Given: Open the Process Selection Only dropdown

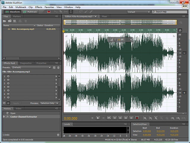Looking at the screenshot, I should point(49,103).
